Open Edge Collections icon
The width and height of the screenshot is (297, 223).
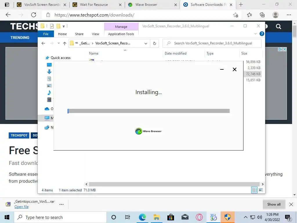262,15
